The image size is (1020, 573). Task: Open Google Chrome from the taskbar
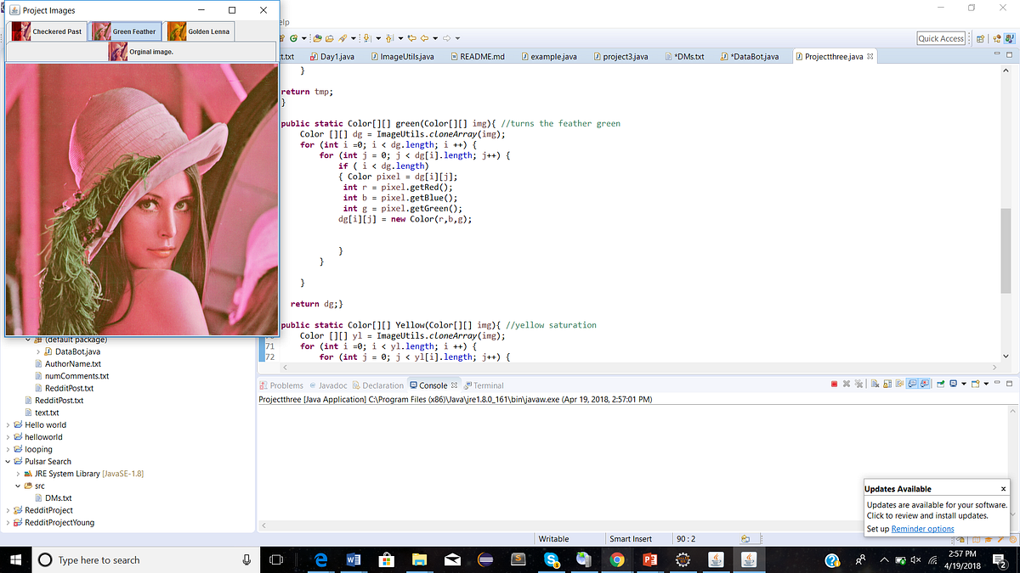coord(617,559)
